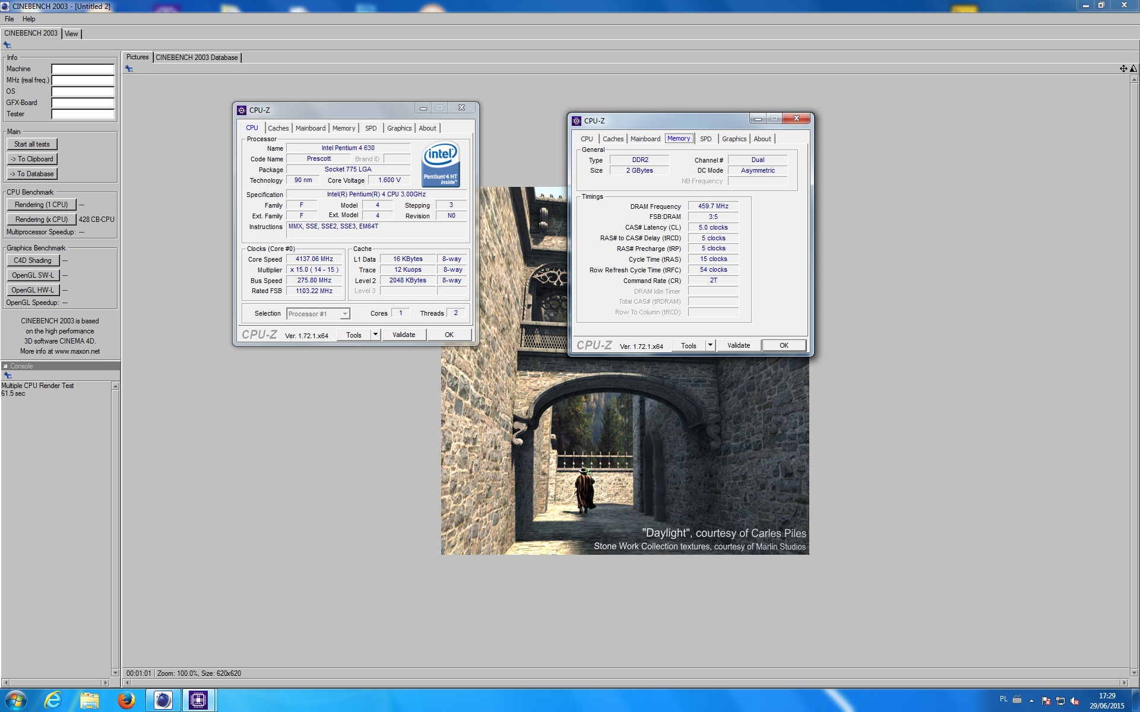
Task: Click the Intel Pentium 4 HT logo
Action: click(441, 164)
